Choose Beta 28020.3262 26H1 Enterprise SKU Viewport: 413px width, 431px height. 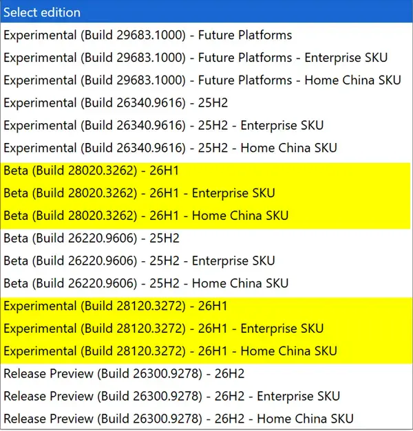pyautogui.click(x=206, y=193)
